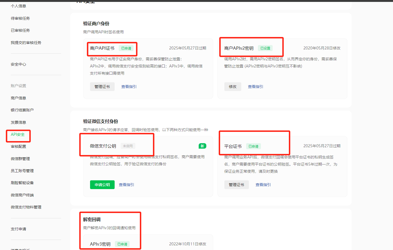Click the 平台证书 card title

coord(233,146)
